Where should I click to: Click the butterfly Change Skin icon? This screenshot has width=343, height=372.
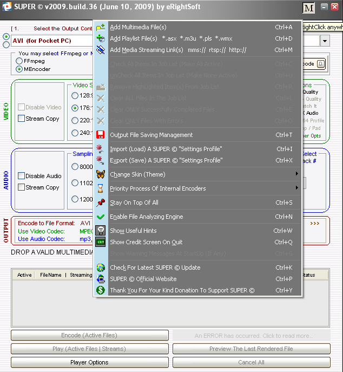coord(101,174)
